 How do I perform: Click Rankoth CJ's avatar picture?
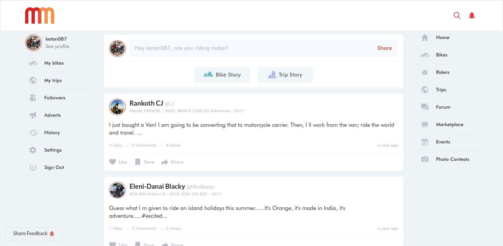click(x=117, y=107)
